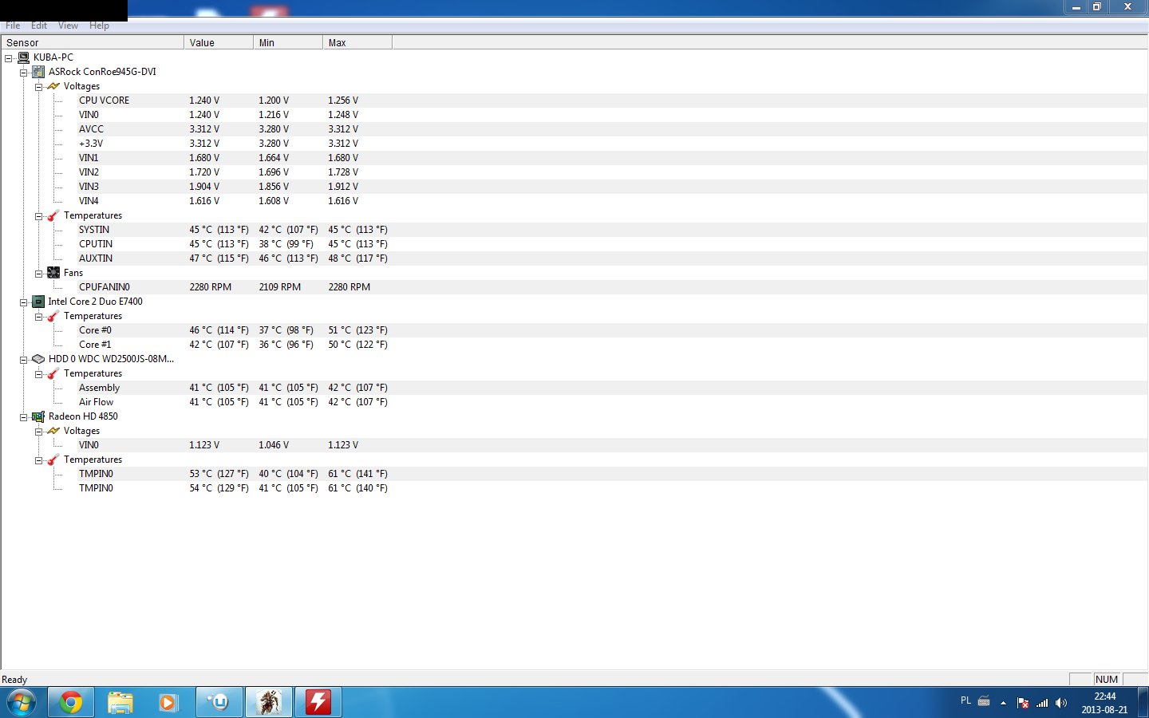This screenshot has width=1149, height=718.
Task: Open the Action Center flag icon
Action: [x=1023, y=703]
